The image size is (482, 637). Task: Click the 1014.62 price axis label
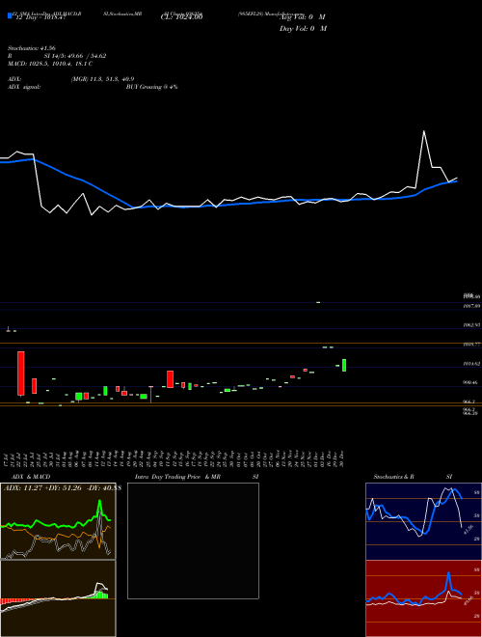pos(471,364)
